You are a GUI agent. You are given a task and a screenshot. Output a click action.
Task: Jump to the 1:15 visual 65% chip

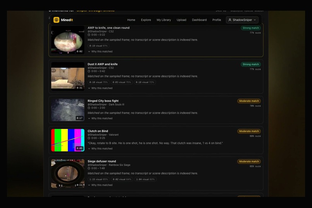99,179
